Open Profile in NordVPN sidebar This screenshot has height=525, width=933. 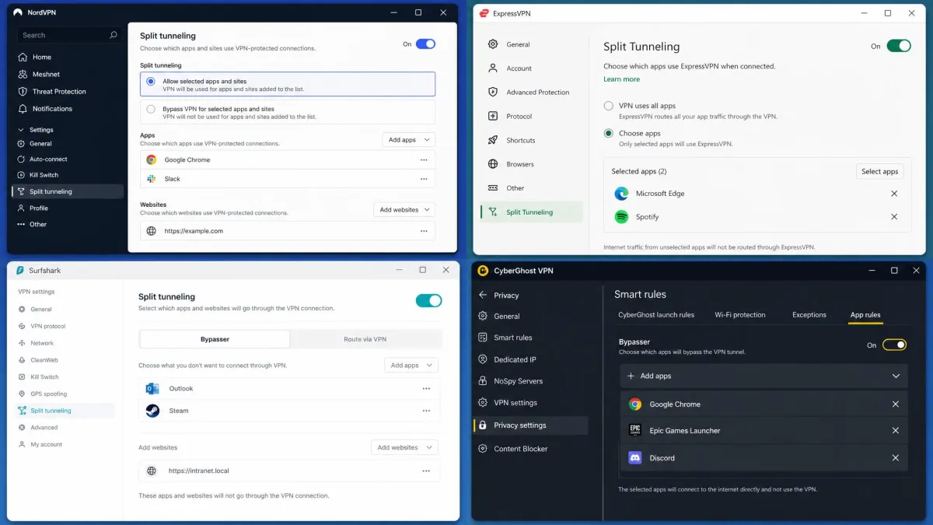pyautogui.click(x=39, y=208)
